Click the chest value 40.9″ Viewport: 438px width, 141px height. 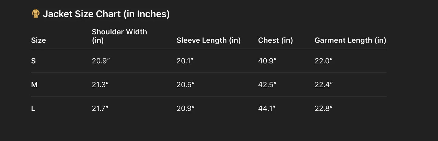(x=267, y=61)
